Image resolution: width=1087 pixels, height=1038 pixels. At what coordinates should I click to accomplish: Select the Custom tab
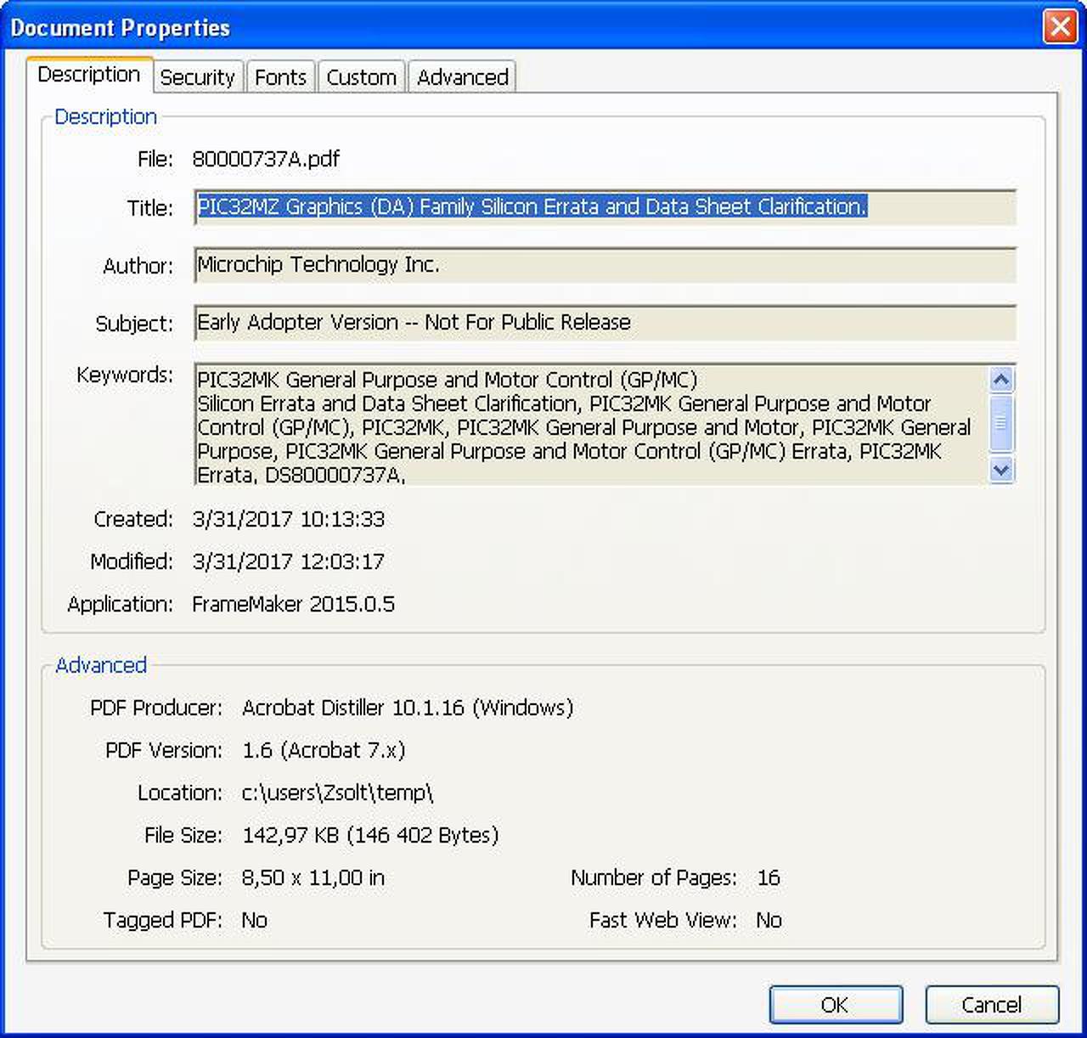pyautogui.click(x=361, y=77)
